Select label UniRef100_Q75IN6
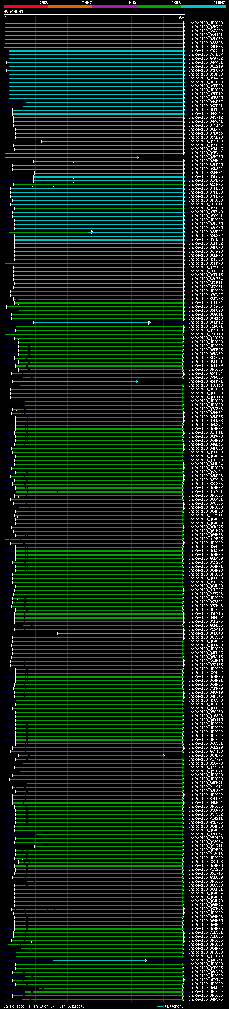Image resolution: width=229 pixels, height=1009 pixels. [205, 267]
